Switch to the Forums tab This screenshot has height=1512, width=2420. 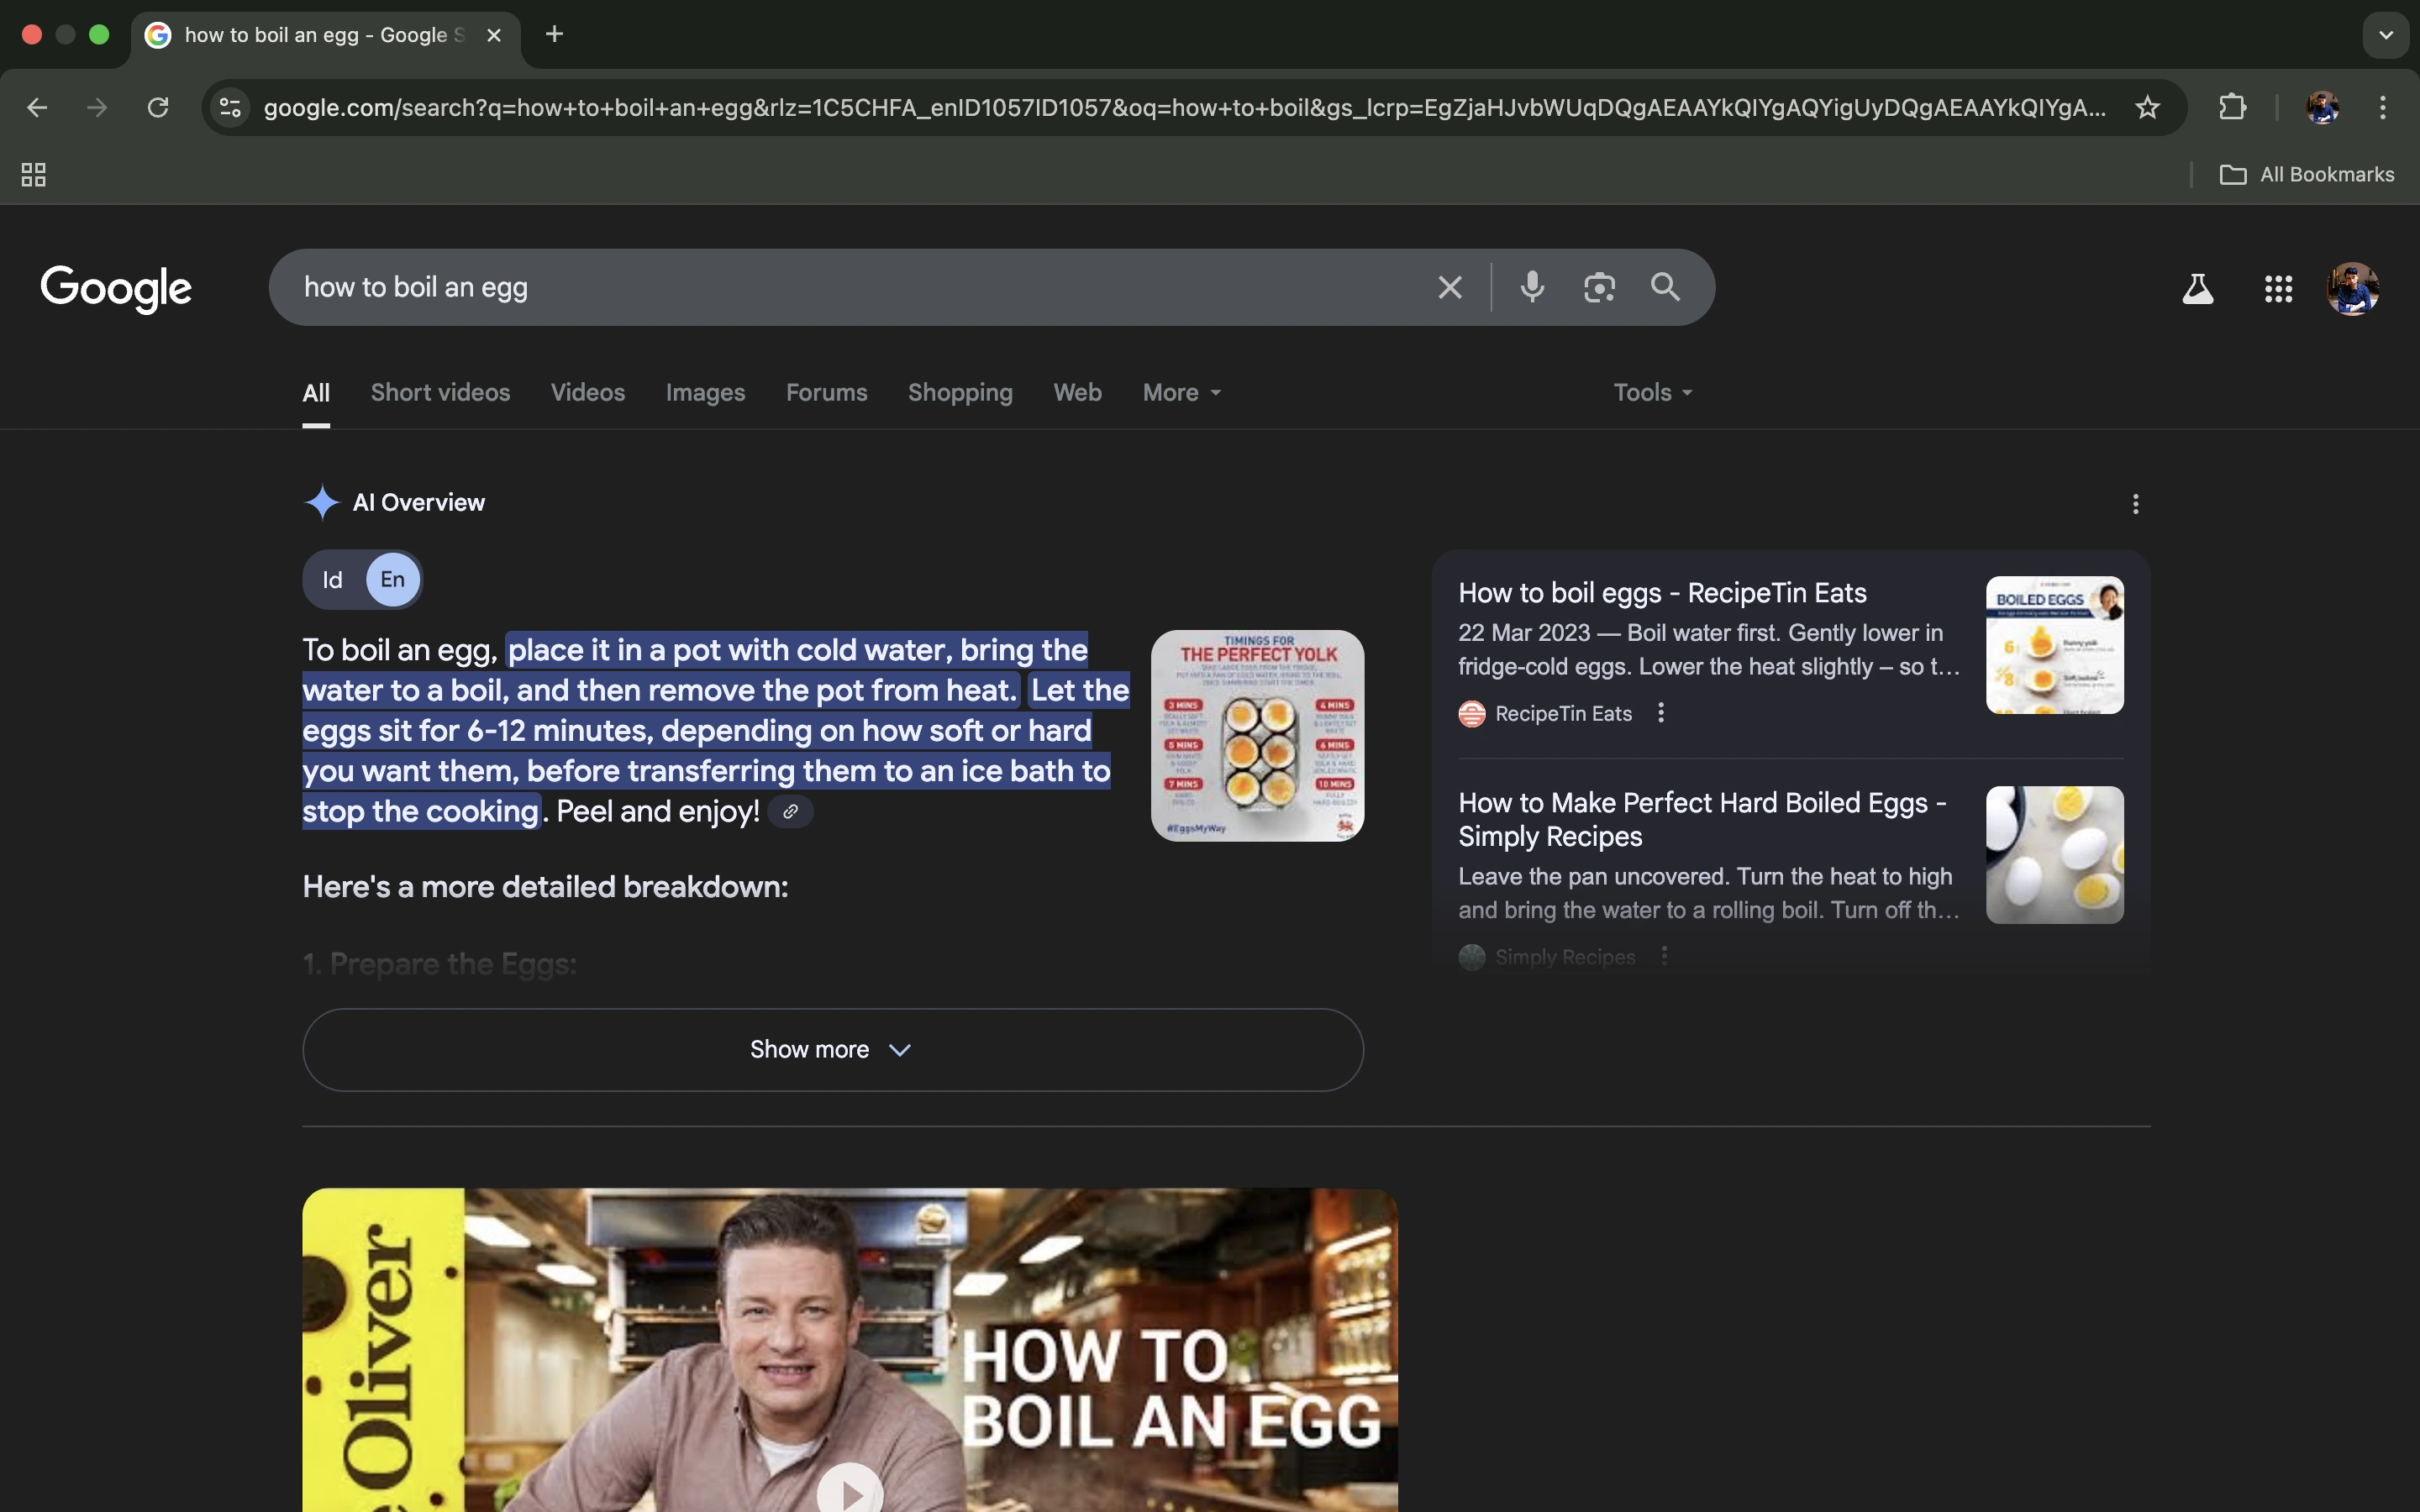pos(826,393)
